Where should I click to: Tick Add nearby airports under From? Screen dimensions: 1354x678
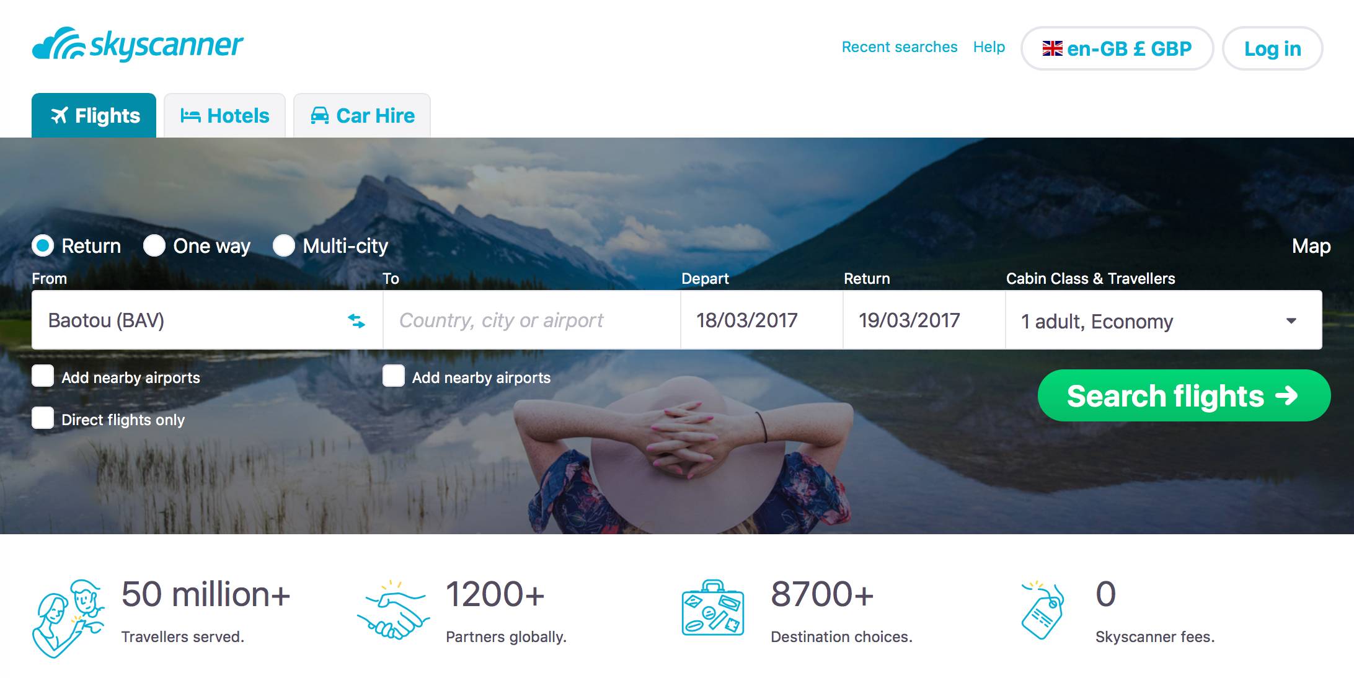pyautogui.click(x=43, y=376)
